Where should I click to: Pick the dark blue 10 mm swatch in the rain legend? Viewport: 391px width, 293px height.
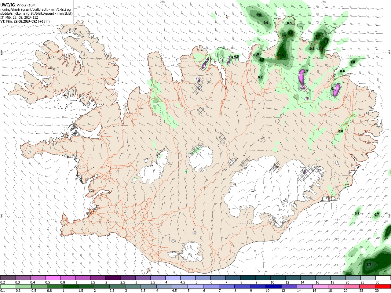coord(273,286)
